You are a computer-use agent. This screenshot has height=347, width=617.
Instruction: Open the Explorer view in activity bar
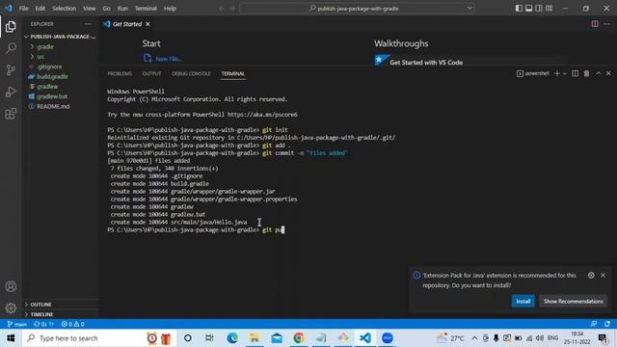[x=11, y=26]
